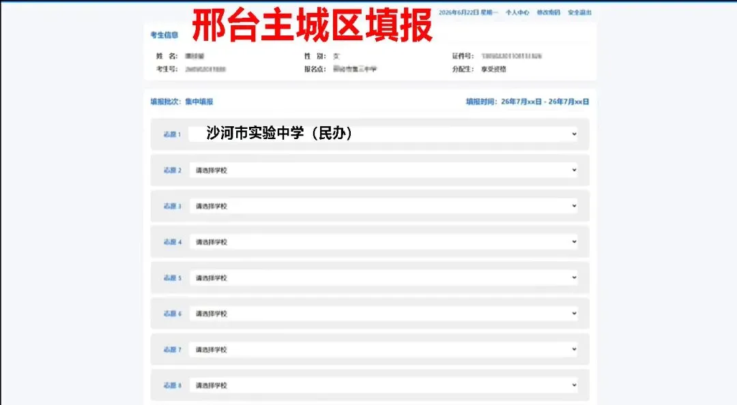
Task: Click the 报名点 label
Action: [x=315, y=69]
